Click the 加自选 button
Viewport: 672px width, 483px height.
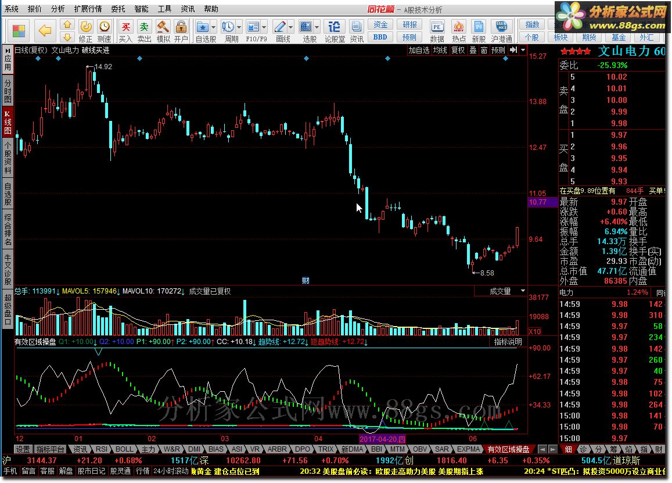point(419,50)
